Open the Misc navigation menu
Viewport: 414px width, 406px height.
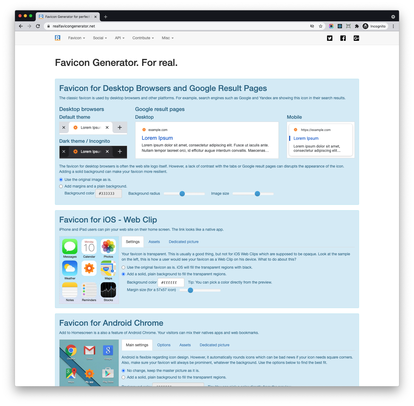(x=168, y=38)
